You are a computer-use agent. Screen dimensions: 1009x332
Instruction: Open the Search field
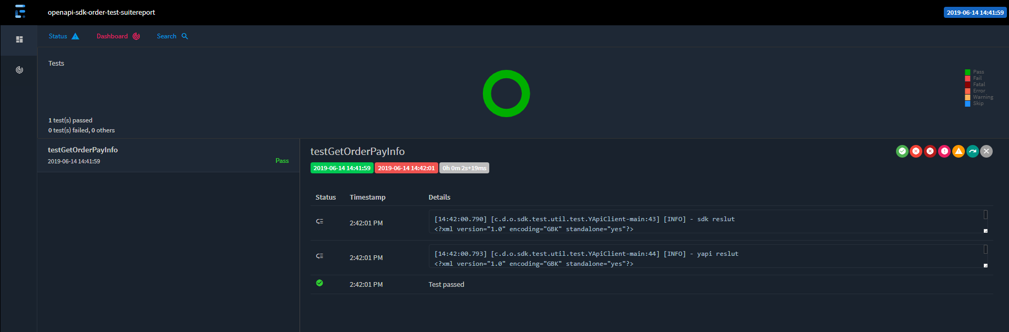[x=172, y=36]
